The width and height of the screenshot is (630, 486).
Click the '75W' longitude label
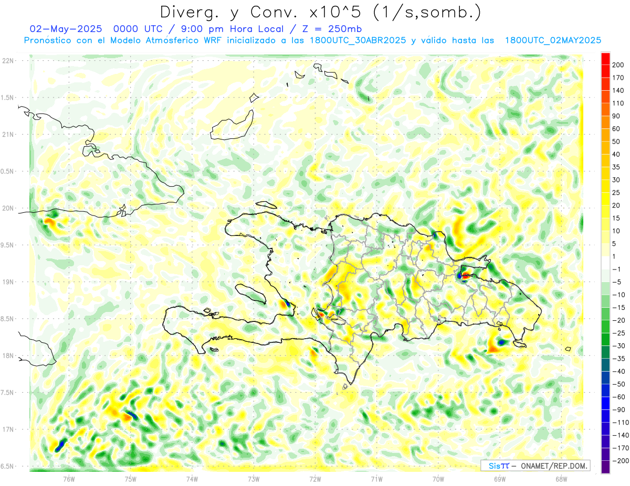[x=131, y=479]
